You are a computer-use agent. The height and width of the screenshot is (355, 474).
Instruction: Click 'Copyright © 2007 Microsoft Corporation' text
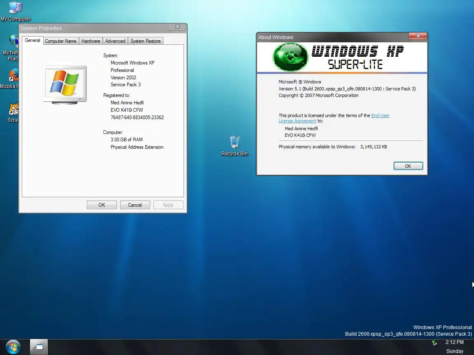click(318, 95)
